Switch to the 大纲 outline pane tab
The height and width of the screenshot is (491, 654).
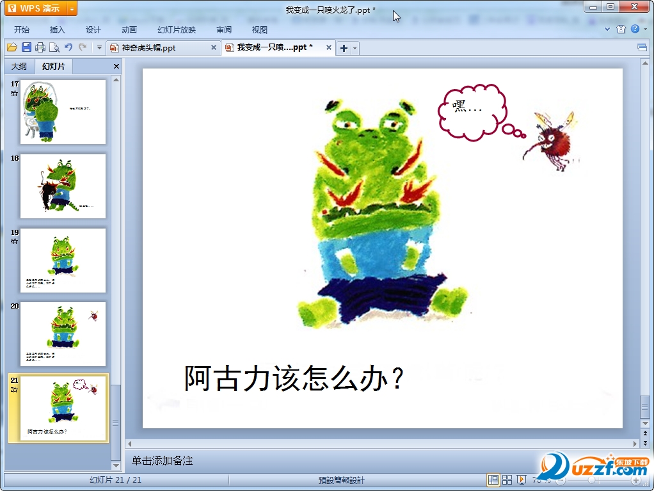coord(19,67)
